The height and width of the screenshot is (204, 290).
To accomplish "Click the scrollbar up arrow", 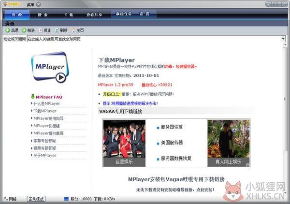I will pos(285,44).
